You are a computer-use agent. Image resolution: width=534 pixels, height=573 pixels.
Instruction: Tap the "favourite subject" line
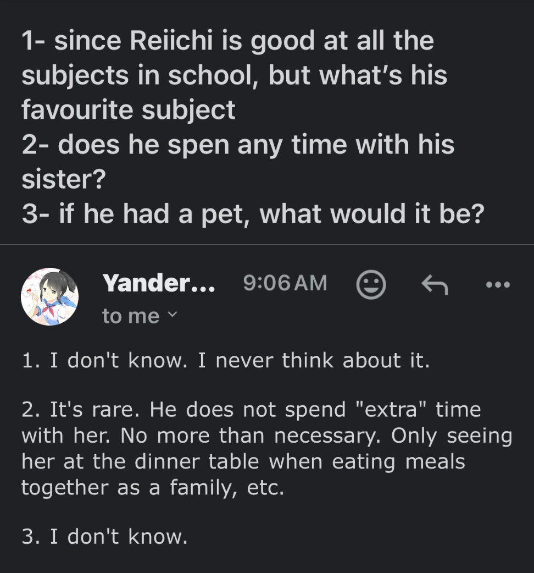129,109
